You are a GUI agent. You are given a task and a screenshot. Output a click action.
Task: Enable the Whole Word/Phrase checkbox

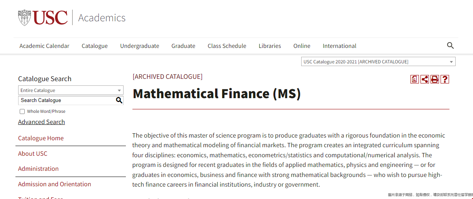[x=22, y=111]
